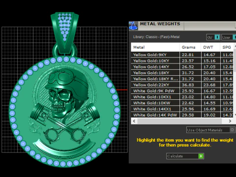Select the Yellow Gold:18KY row

tap(182, 73)
